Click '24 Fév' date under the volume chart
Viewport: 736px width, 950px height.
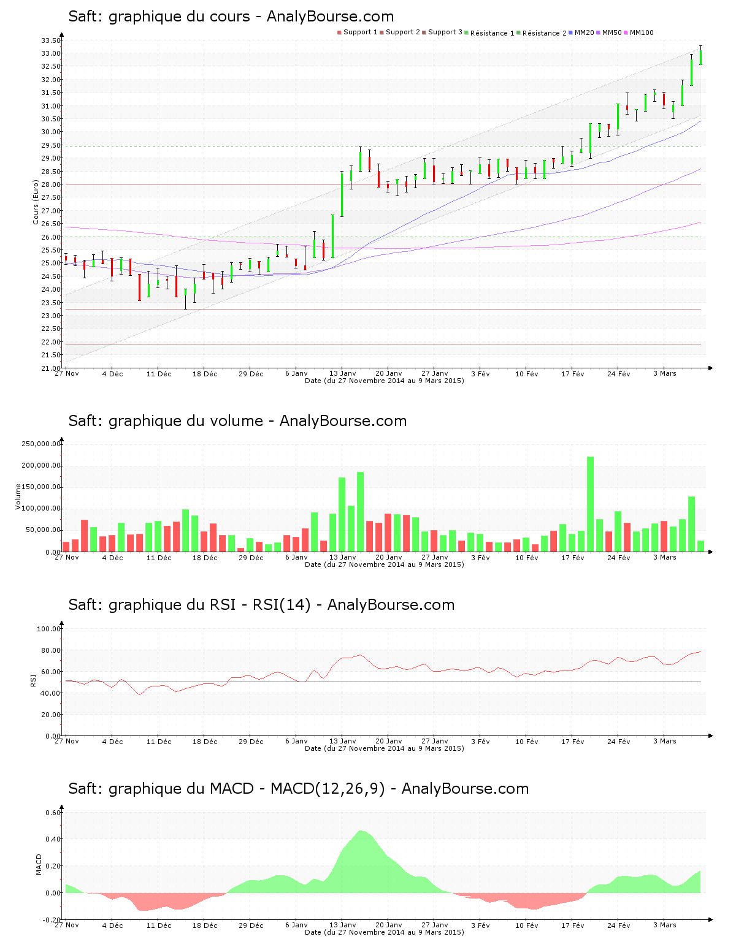(x=618, y=558)
